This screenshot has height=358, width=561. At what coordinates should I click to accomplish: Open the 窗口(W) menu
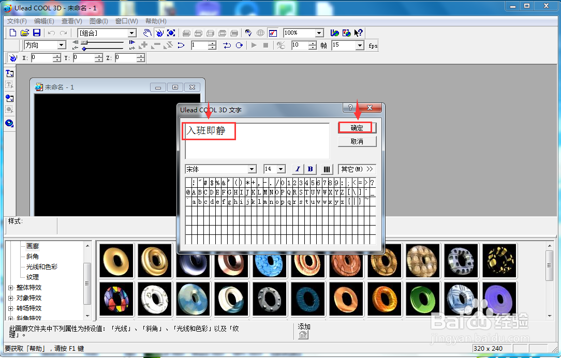coord(126,21)
